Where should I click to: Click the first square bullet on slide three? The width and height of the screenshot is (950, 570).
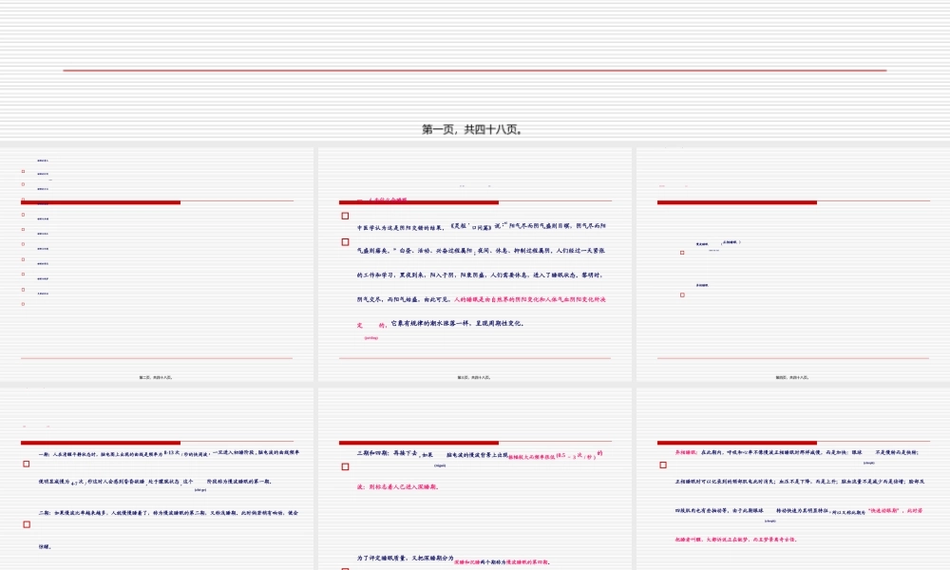[346, 216]
